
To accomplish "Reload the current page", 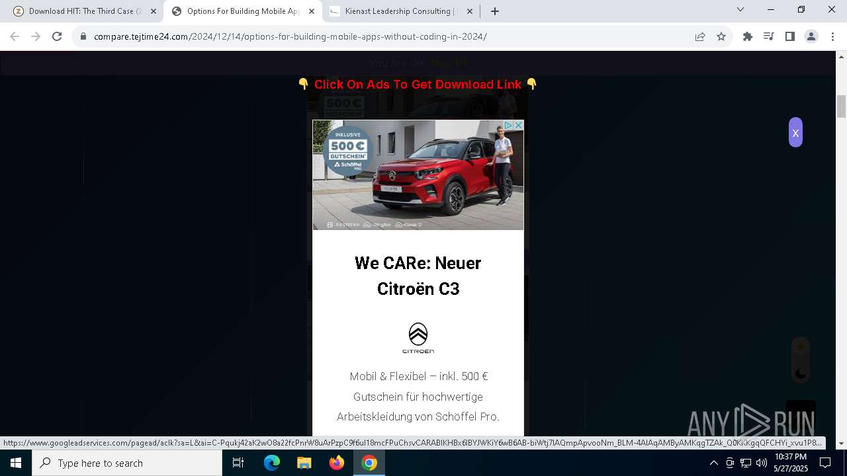I will click(x=57, y=36).
